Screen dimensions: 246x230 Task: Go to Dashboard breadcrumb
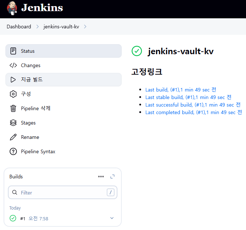click(x=19, y=27)
